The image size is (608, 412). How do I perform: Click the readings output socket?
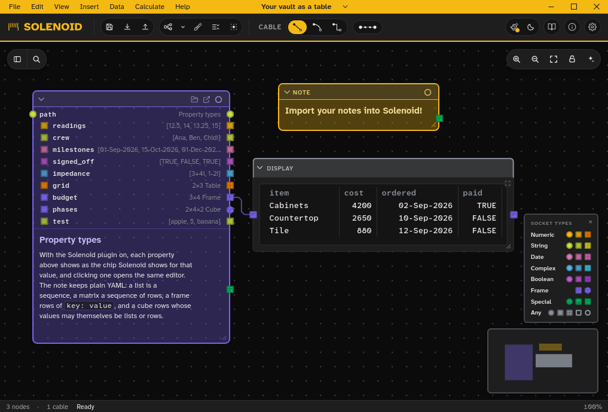pos(230,126)
